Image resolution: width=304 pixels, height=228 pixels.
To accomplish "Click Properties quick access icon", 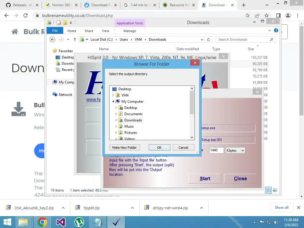I will click(59, 23).
